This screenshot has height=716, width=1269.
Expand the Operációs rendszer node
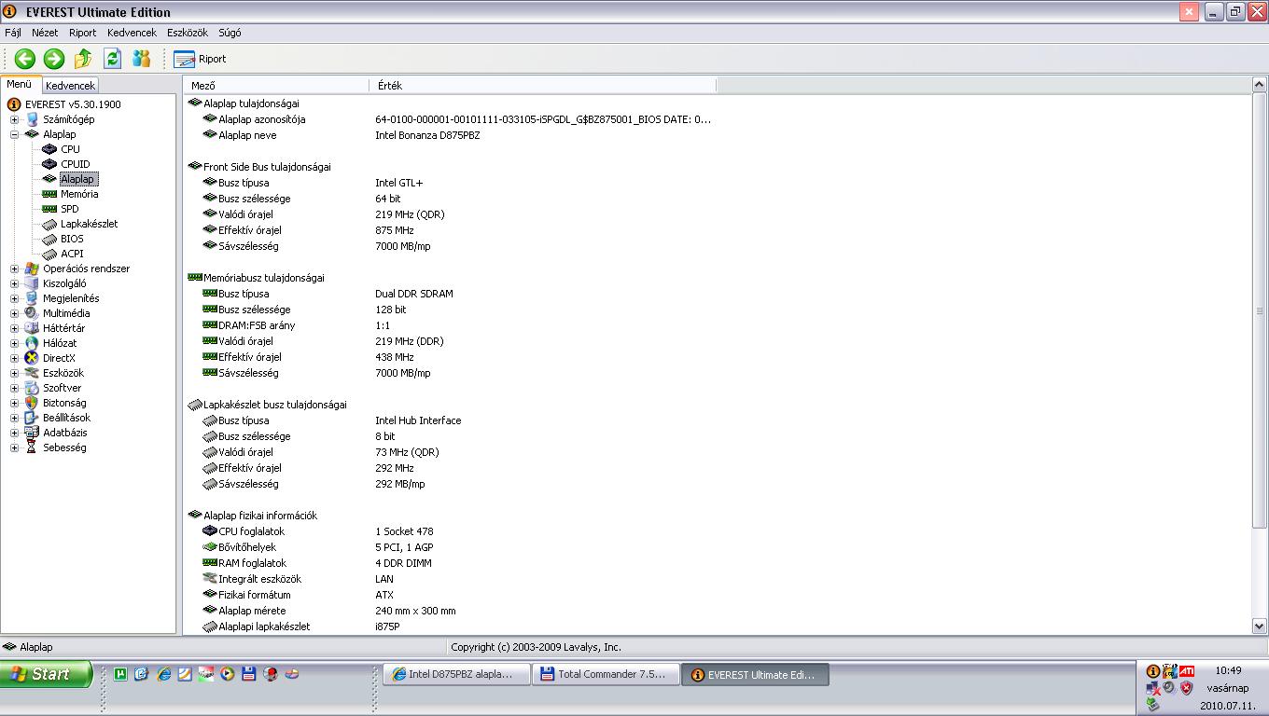14,268
